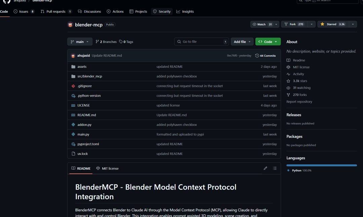Click the pencil edit README icon
Screen dimensions: 363x217
point(265,168)
